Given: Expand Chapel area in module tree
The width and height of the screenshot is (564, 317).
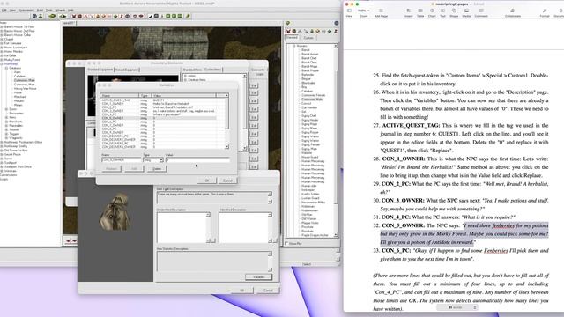Looking at the screenshot, I should [2, 39].
